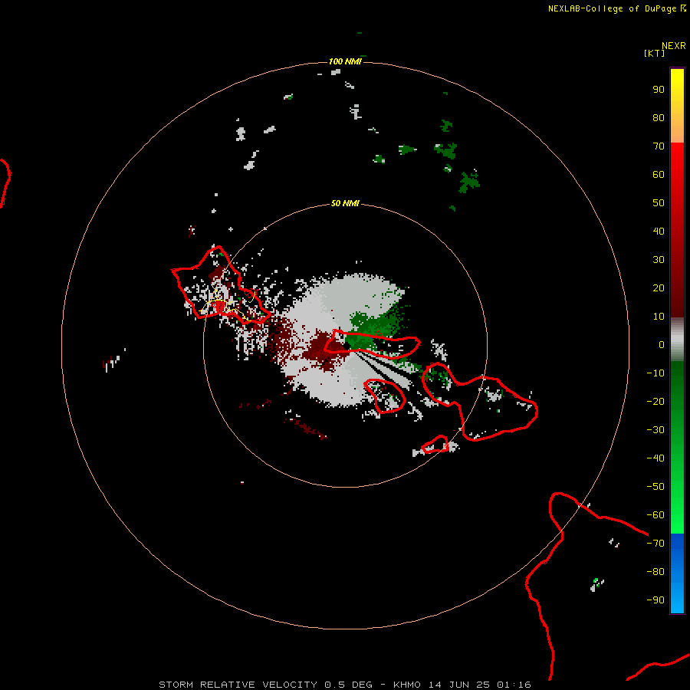Click the NEXLAB-College of DuPage credit text
This screenshot has height=690, width=690.
pyautogui.click(x=617, y=8)
